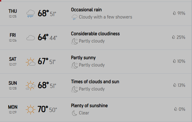Viewport: 192px width, 122px height.
Task: Open the MON 12/29 forecast day
Action: 13,109
